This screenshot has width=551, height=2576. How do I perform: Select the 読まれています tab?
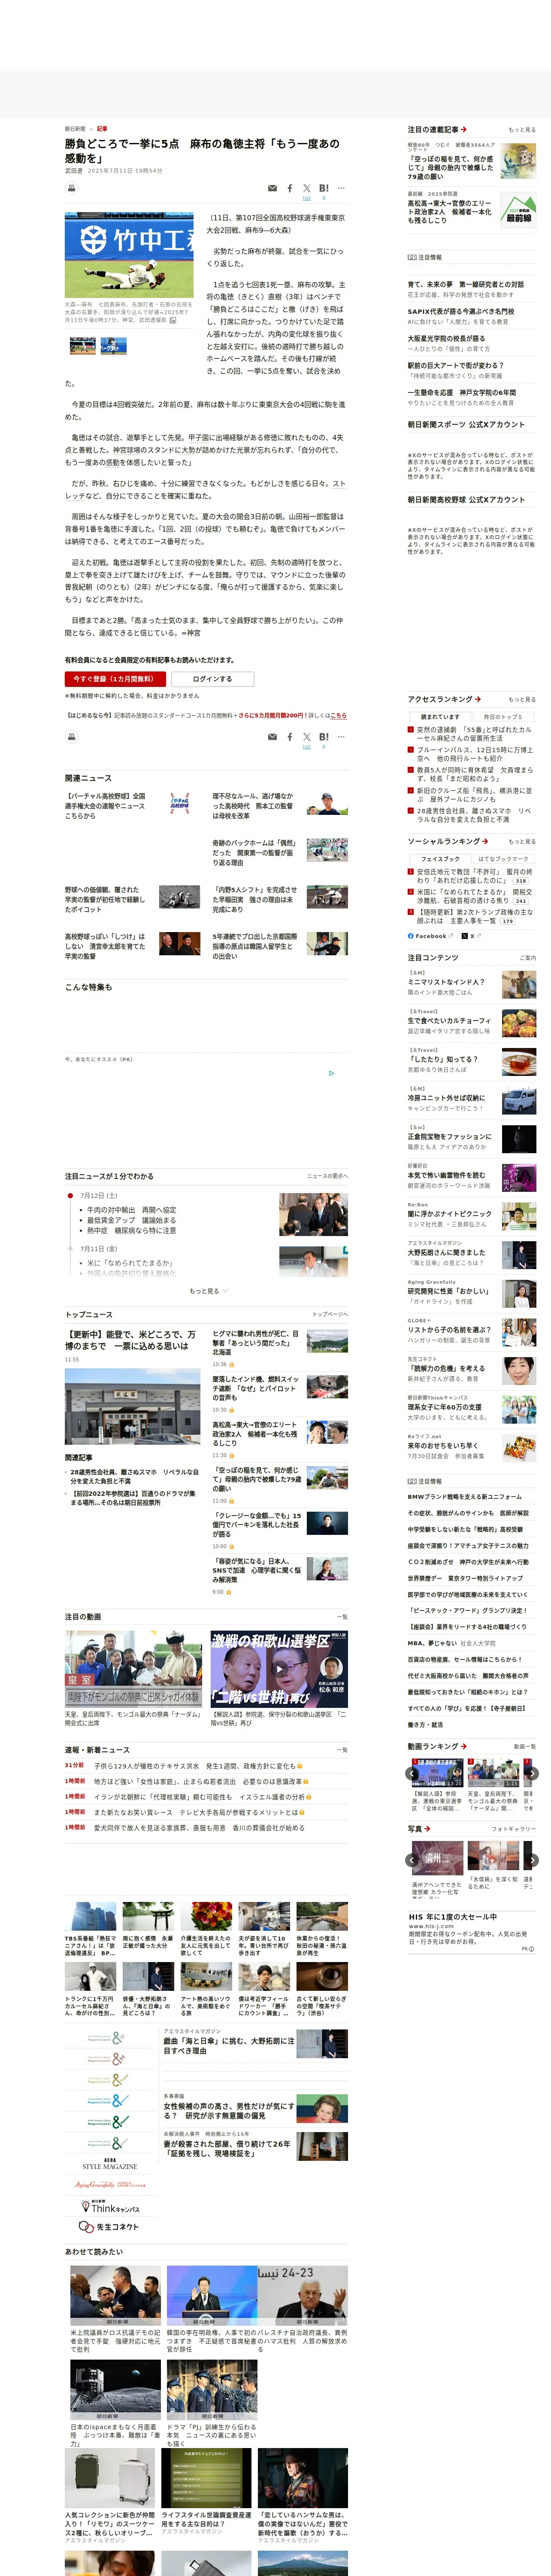pos(440,716)
